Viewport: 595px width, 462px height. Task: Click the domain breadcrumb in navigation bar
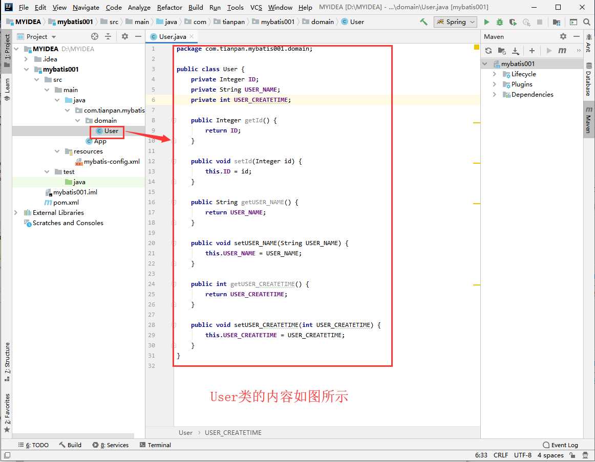click(x=322, y=22)
